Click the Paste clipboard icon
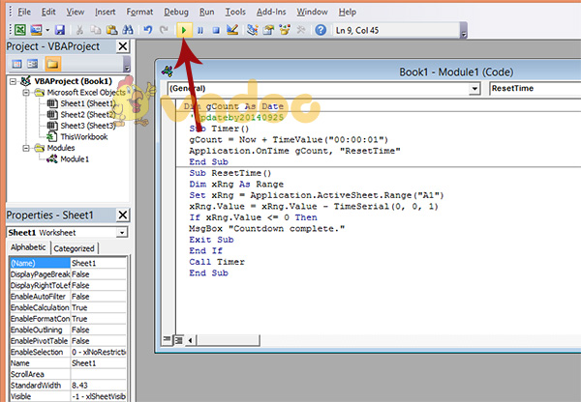581x402 pixels. pyautogui.click(x=111, y=30)
